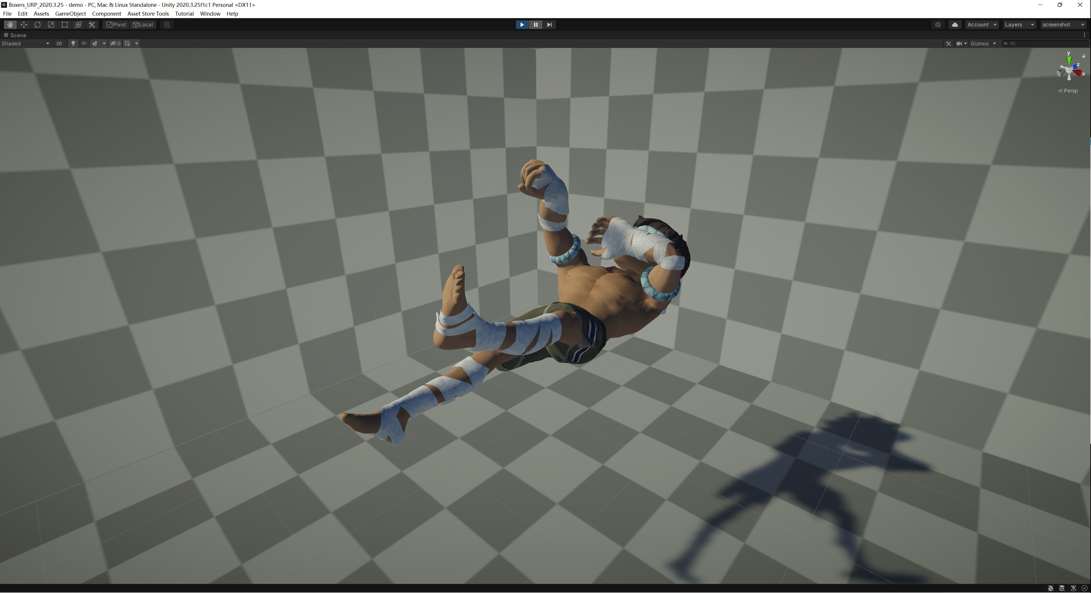Restore down the Unity window
The width and height of the screenshot is (1091, 593).
coord(1060,5)
